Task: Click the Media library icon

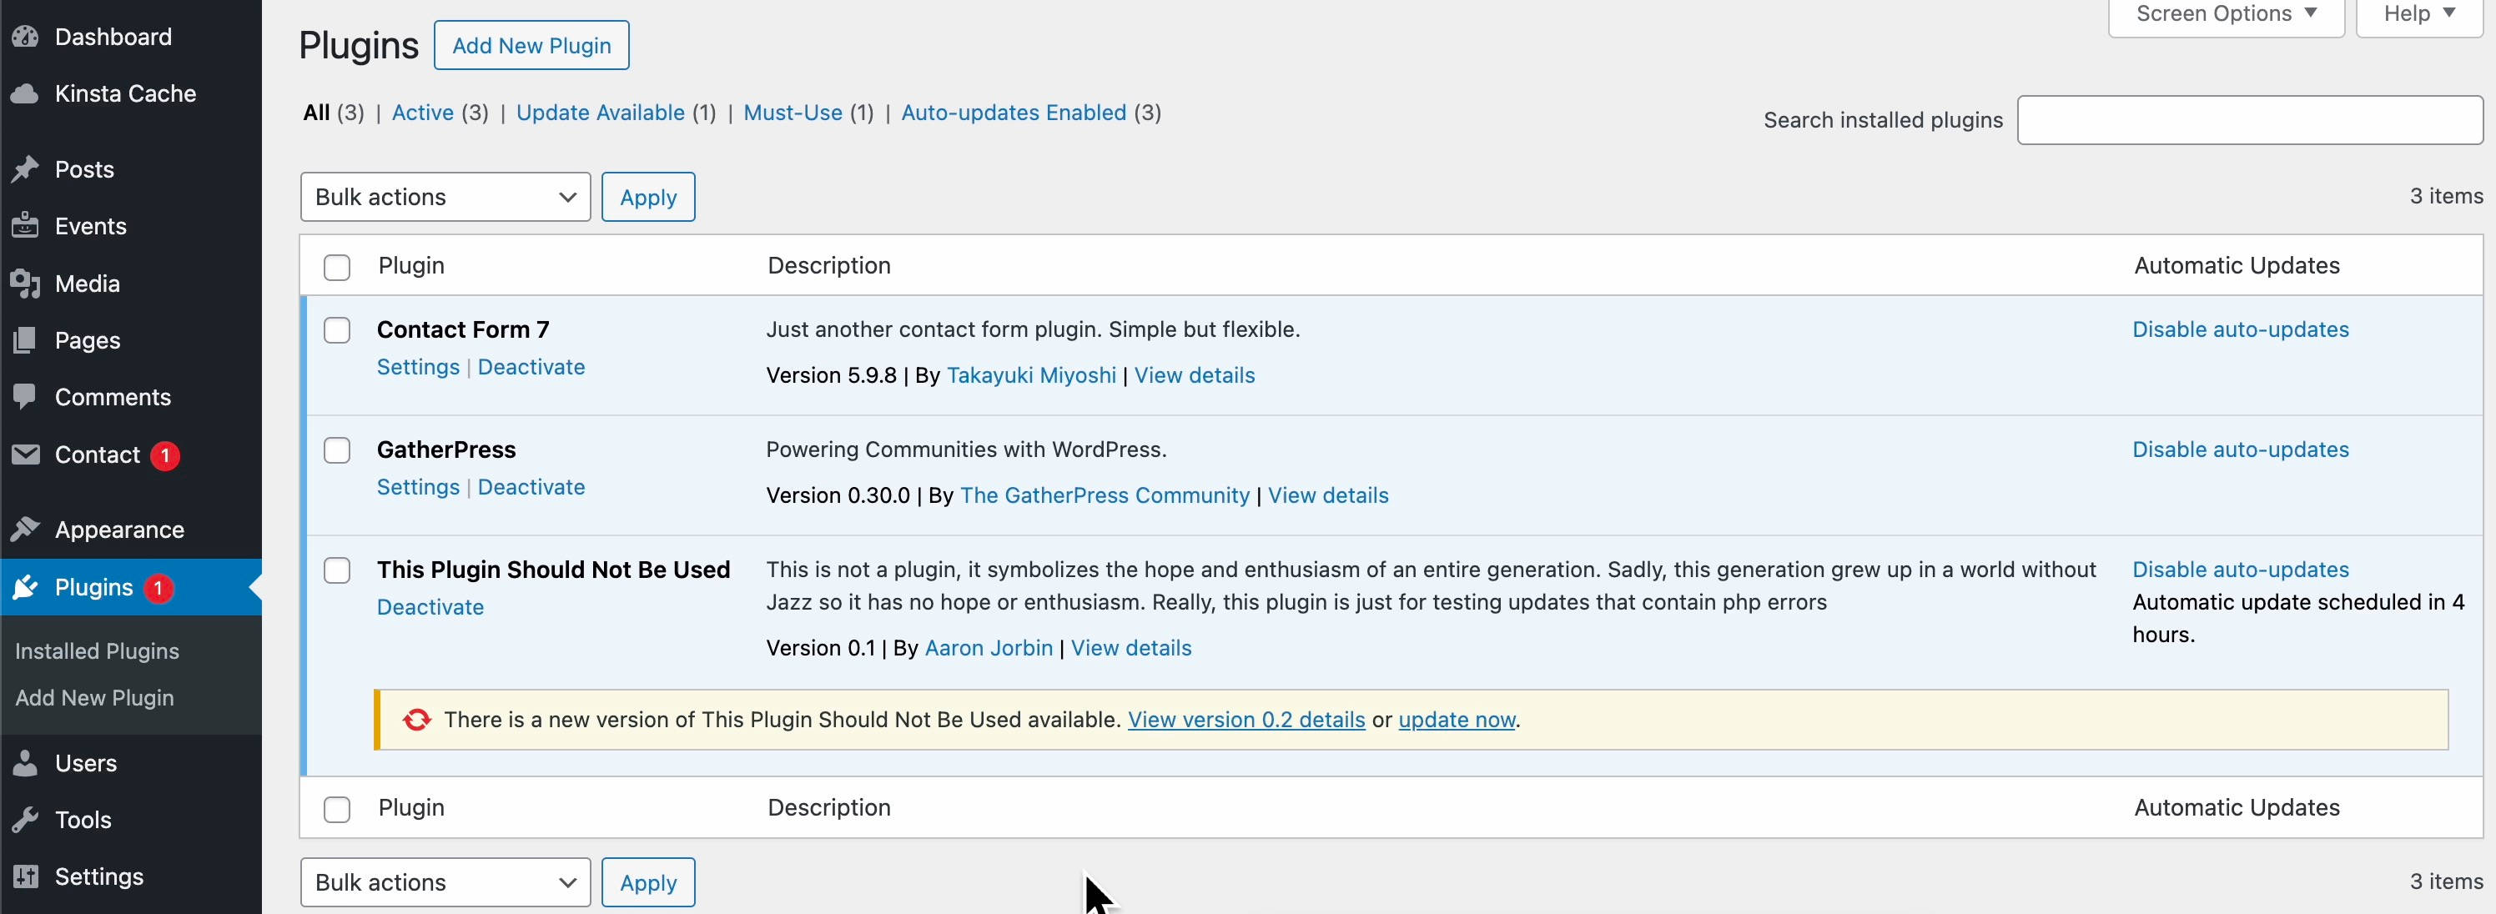Action: tap(25, 284)
